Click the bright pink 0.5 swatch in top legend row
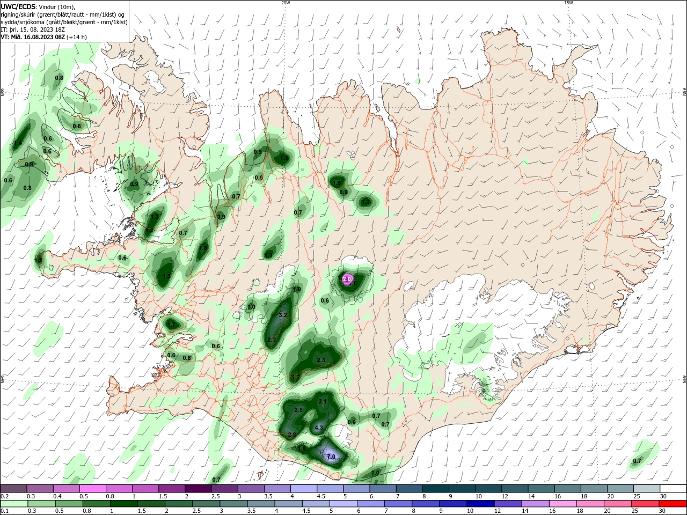687x515 pixels. tap(92, 489)
